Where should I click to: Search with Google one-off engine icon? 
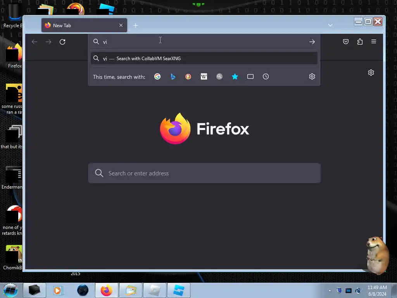[157, 76]
